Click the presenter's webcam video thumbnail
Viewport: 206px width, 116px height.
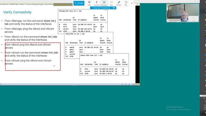183,13
